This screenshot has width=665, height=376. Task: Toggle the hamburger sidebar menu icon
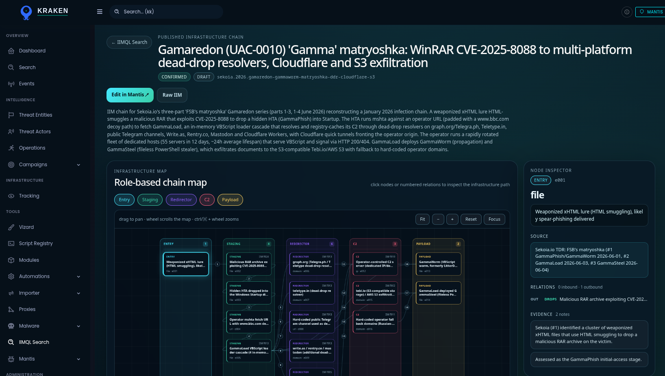(100, 12)
